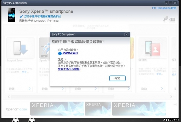The image size is (181, 122).
Task: Click the Support Zone phone download icon
Action: (x=20, y=48)
